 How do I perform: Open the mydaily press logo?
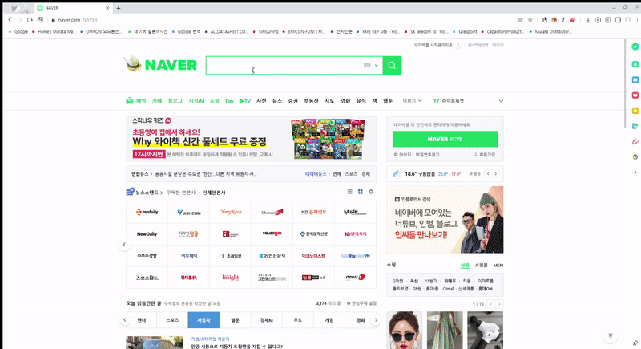coord(147,212)
